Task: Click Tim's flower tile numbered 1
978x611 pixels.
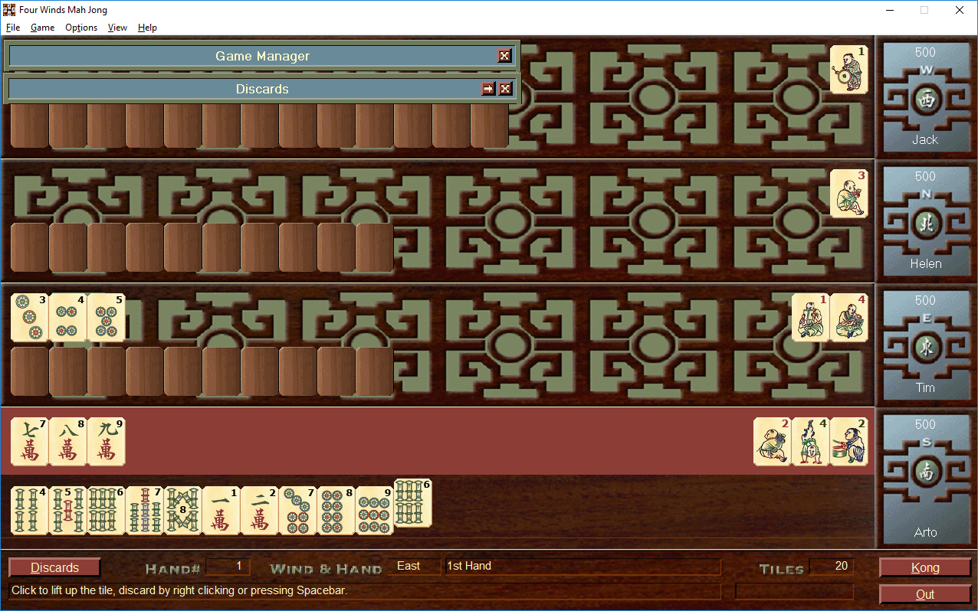Action: [x=811, y=318]
